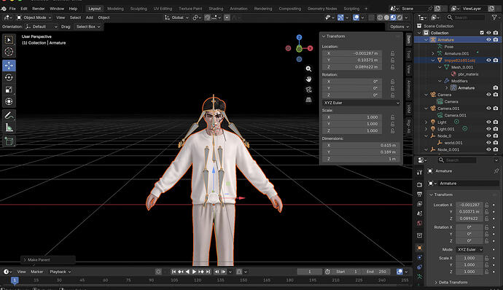Open the Physics properties tab icon
Image resolution: width=503 pixels, height=290 pixels.
420,258
